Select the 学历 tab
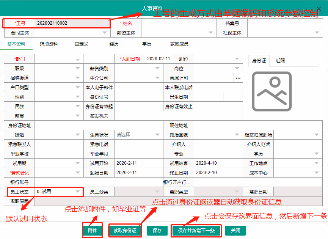This screenshot has width=328, height=239. (x=146, y=44)
